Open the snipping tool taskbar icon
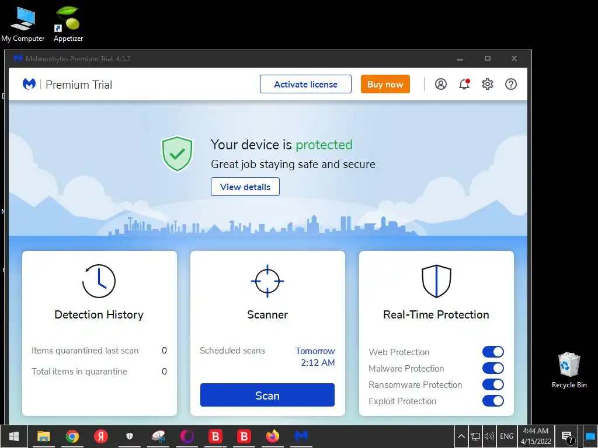The image size is (598, 448). [x=158, y=436]
